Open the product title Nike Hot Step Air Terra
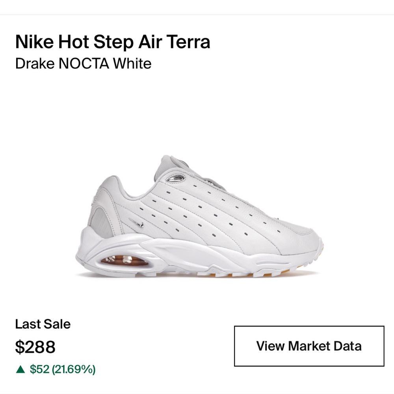This screenshot has height=394, width=394. pos(113,41)
